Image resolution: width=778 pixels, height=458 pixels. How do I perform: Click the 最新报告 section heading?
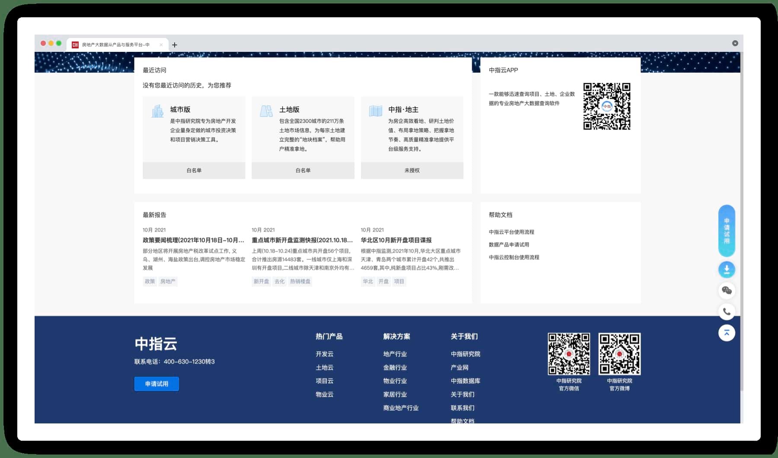[x=154, y=215]
